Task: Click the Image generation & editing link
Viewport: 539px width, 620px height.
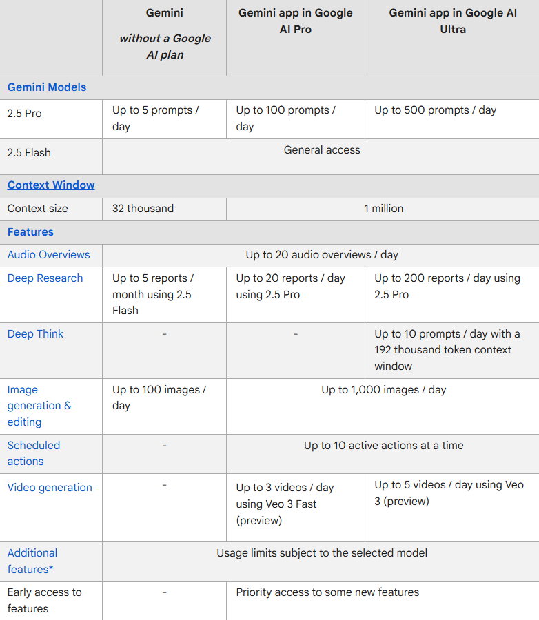Action: click(x=39, y=406)
